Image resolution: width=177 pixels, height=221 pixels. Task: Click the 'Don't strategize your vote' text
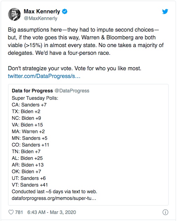tap(75, 69)
